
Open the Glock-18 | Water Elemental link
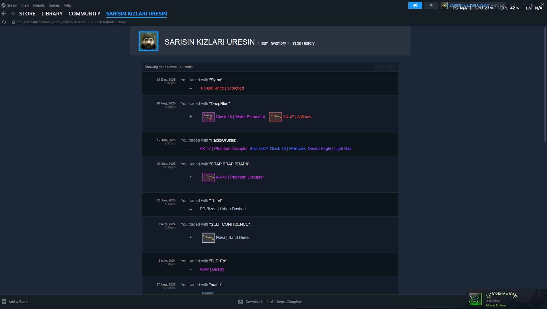pos(240,117)
